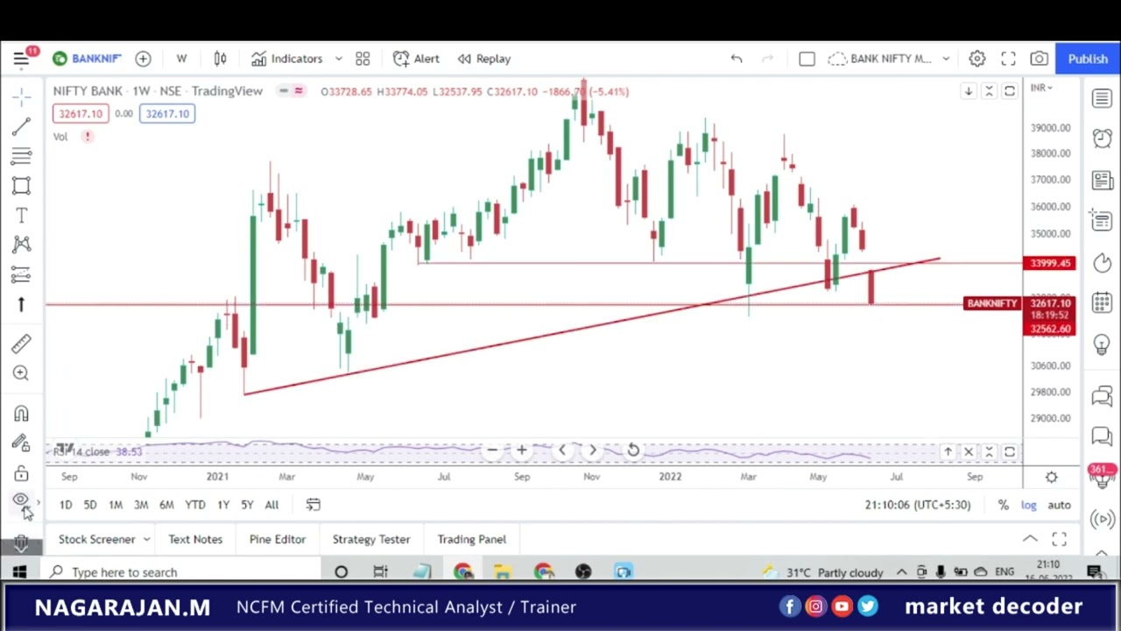The image size is (1121, 631).
Task: Publish the chart idea
Action: (1088, 59)
